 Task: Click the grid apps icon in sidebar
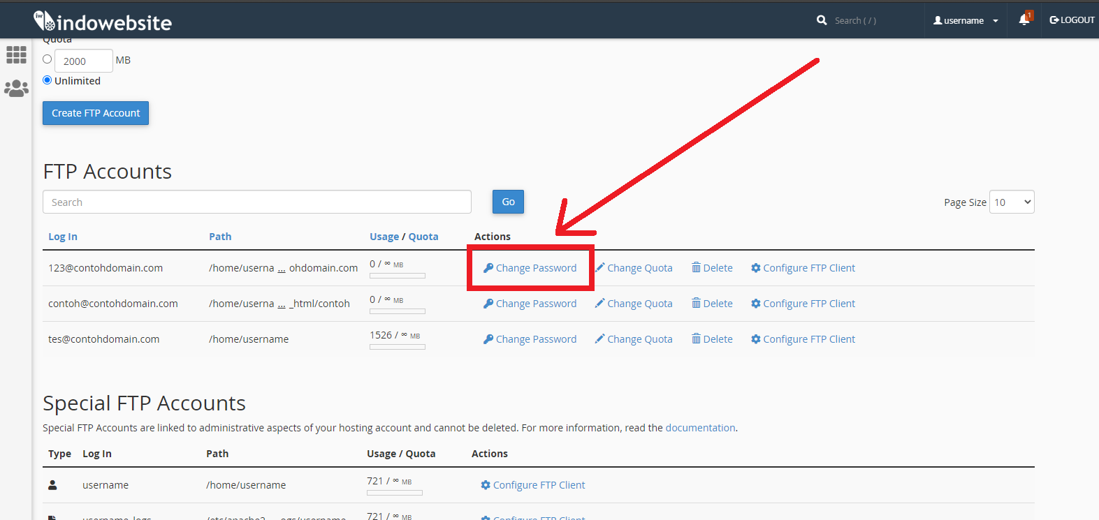pos(16,54)
